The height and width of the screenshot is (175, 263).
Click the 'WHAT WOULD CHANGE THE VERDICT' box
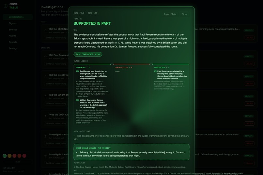[x=131, y=152]
